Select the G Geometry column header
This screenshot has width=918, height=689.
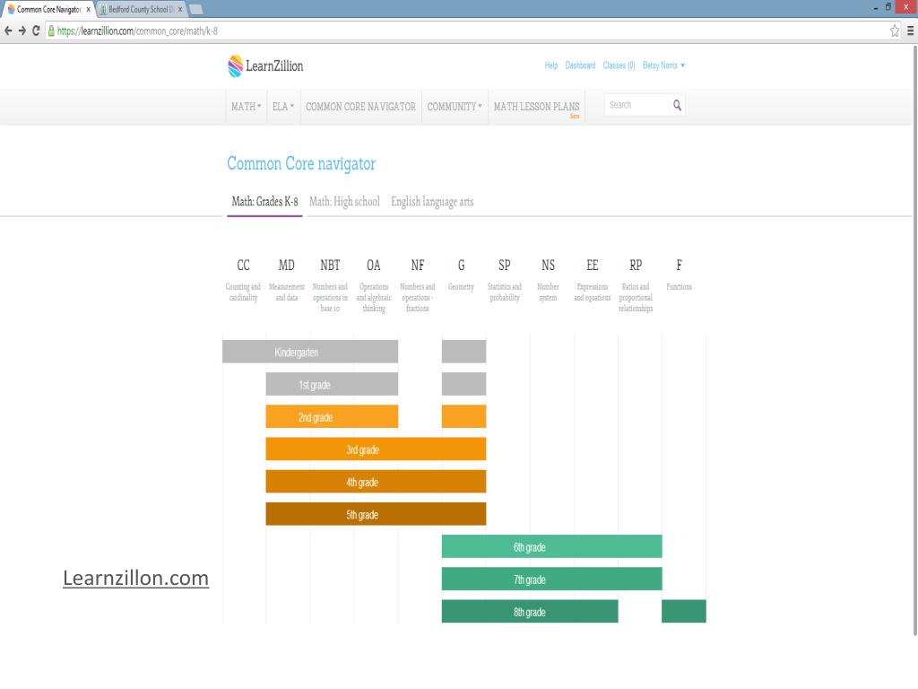point(462,275)
